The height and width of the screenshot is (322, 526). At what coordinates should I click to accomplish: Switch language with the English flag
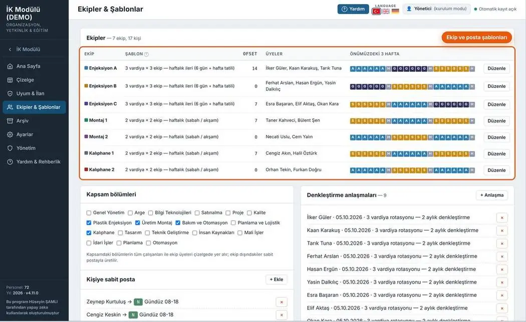(386, 11)
